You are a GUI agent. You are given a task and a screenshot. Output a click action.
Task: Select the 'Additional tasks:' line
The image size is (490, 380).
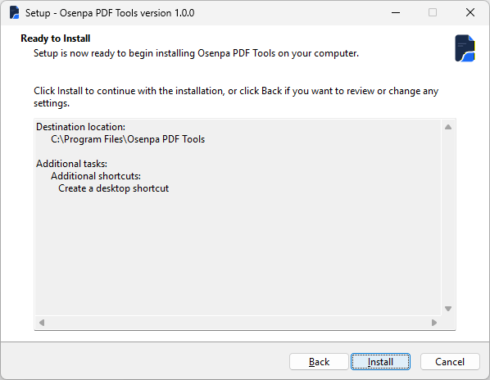(71, 164)
